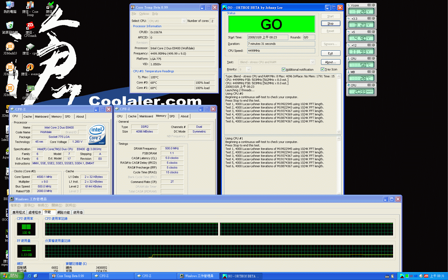Click the Exit button in ORTHOS
The height and width of the screenshot is (280, 448).
pos(331,53)
